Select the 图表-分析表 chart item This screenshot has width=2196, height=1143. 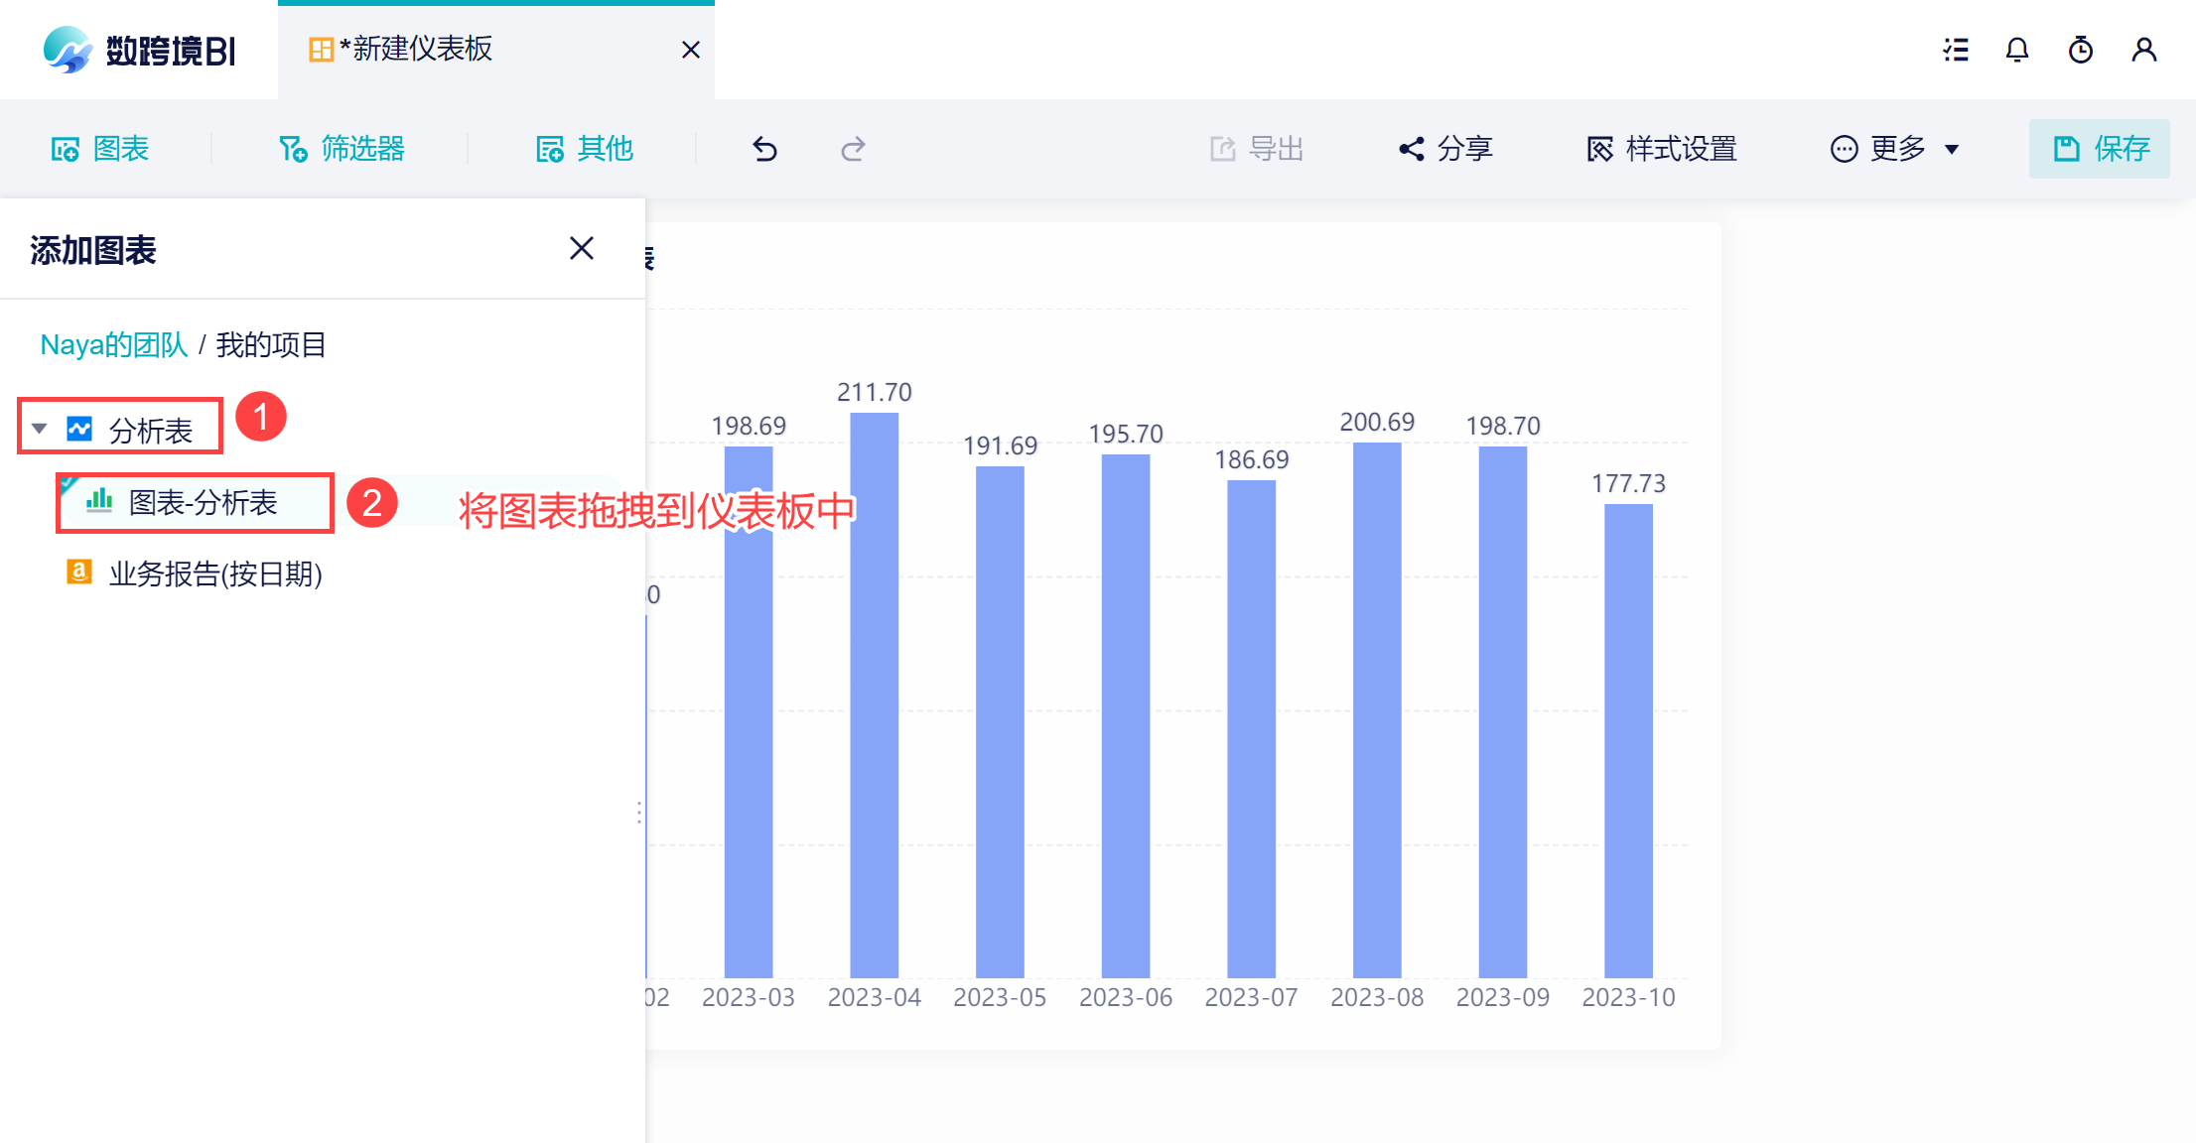(x=203, y=503)
